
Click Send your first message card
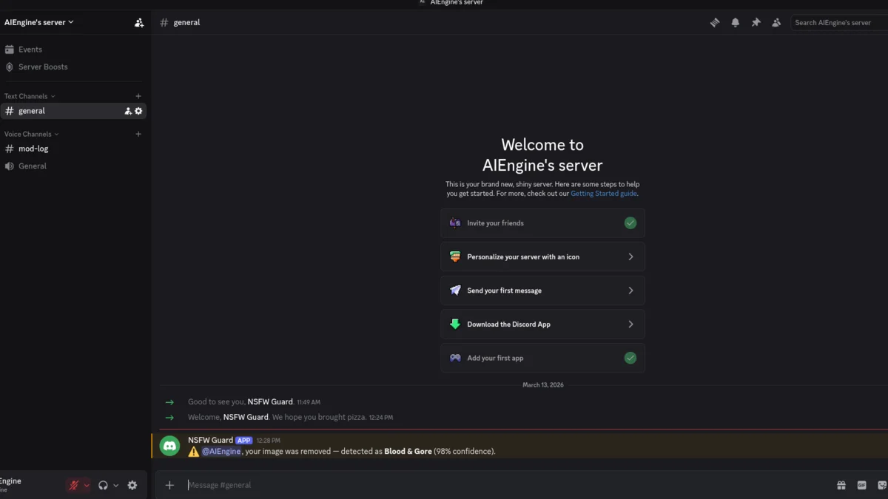(x=542, y=291)
